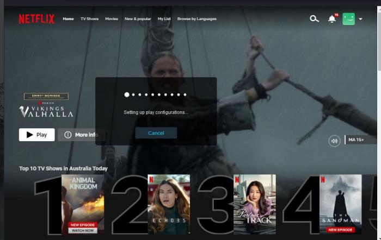Open the TV Shows menu
The height and width of the screenshot is (240, 381).
(x=89, y=18)
